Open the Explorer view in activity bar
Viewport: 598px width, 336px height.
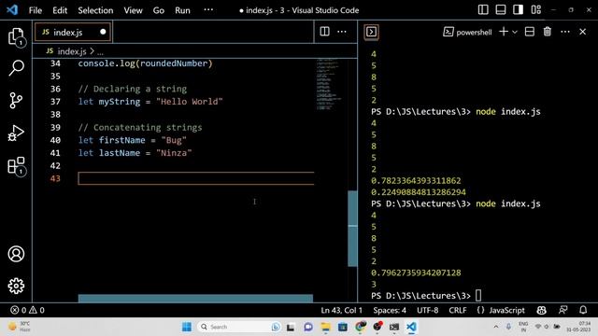click(x=16, y=37)
